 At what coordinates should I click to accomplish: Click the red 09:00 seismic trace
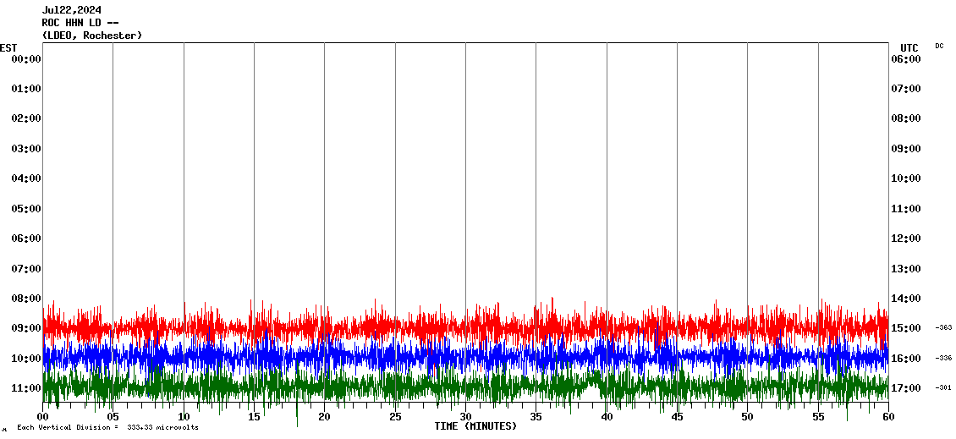[465, 327]
